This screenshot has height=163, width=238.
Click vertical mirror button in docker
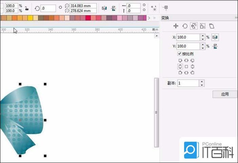click(215, 46)
